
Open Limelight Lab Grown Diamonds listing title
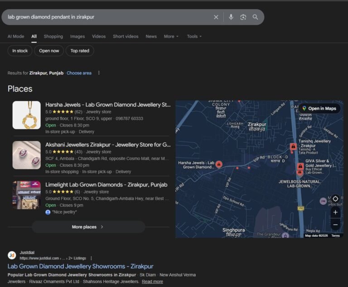pyautogui.click(x=106, y=185)
